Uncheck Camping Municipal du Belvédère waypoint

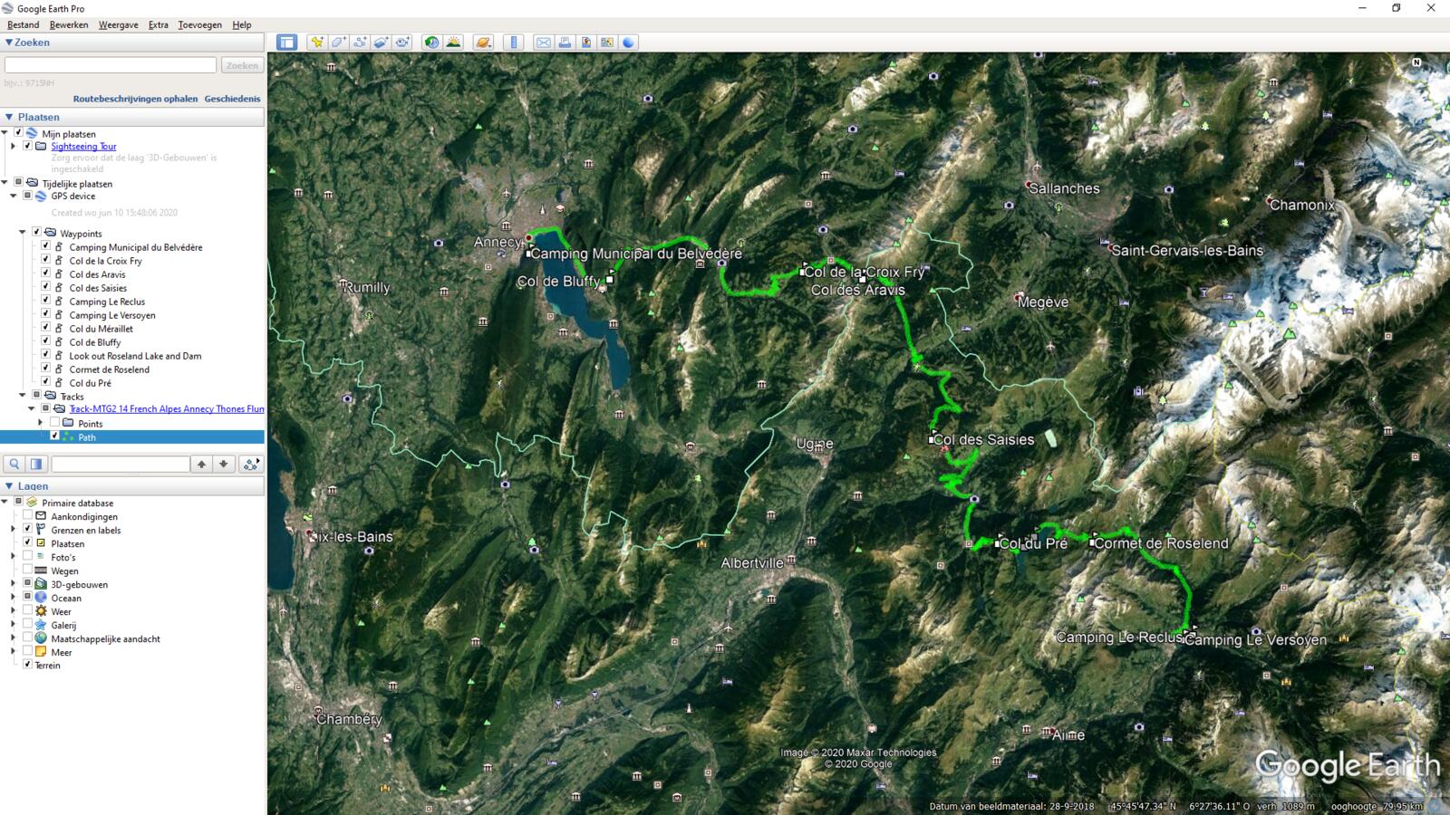click(45, 246)
